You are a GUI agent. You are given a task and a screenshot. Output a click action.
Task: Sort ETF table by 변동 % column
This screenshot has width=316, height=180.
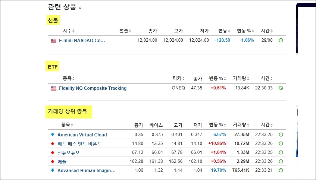pos(218,79)
